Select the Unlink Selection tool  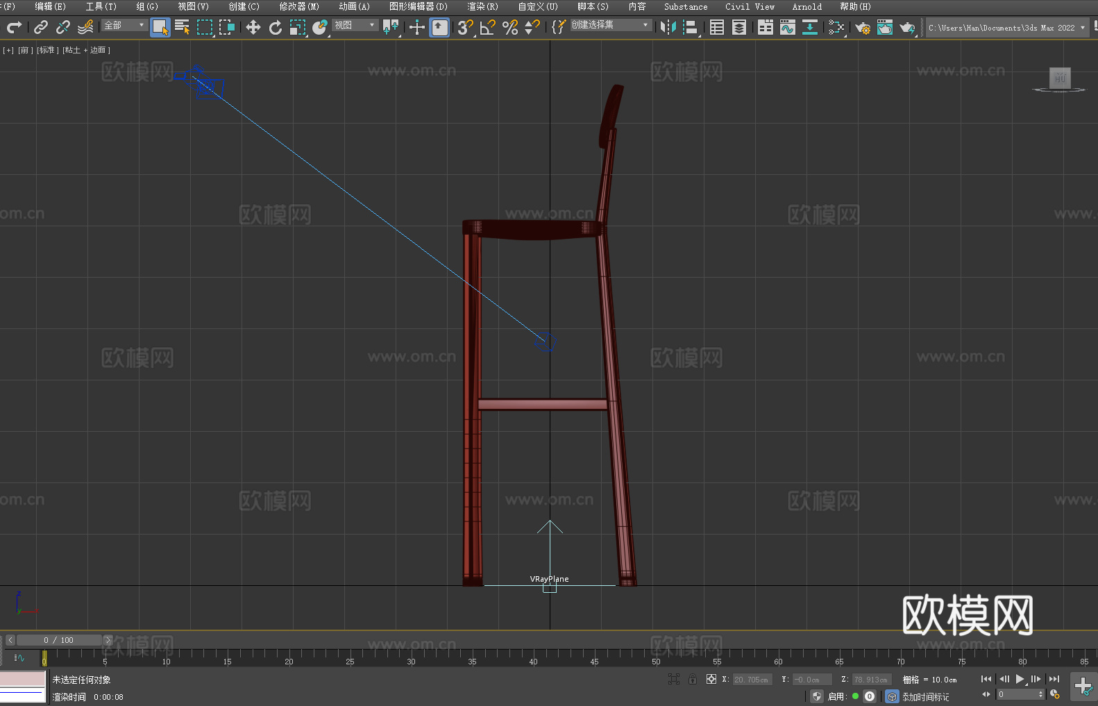(x=63, y=27)
